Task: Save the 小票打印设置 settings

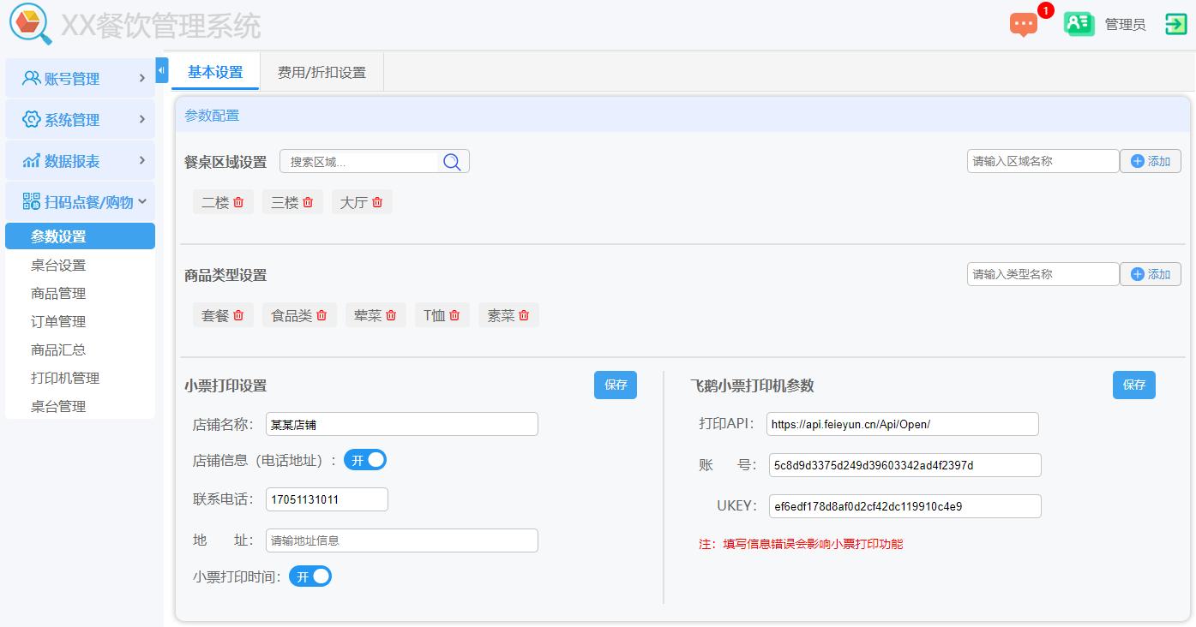Action: [x=615, y=385]
